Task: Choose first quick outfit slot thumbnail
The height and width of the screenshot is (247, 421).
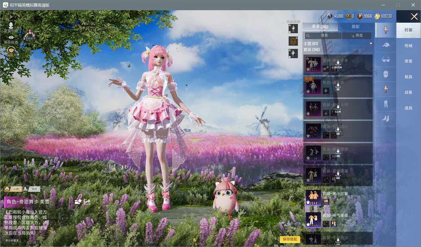Action: tap(293, 29)
